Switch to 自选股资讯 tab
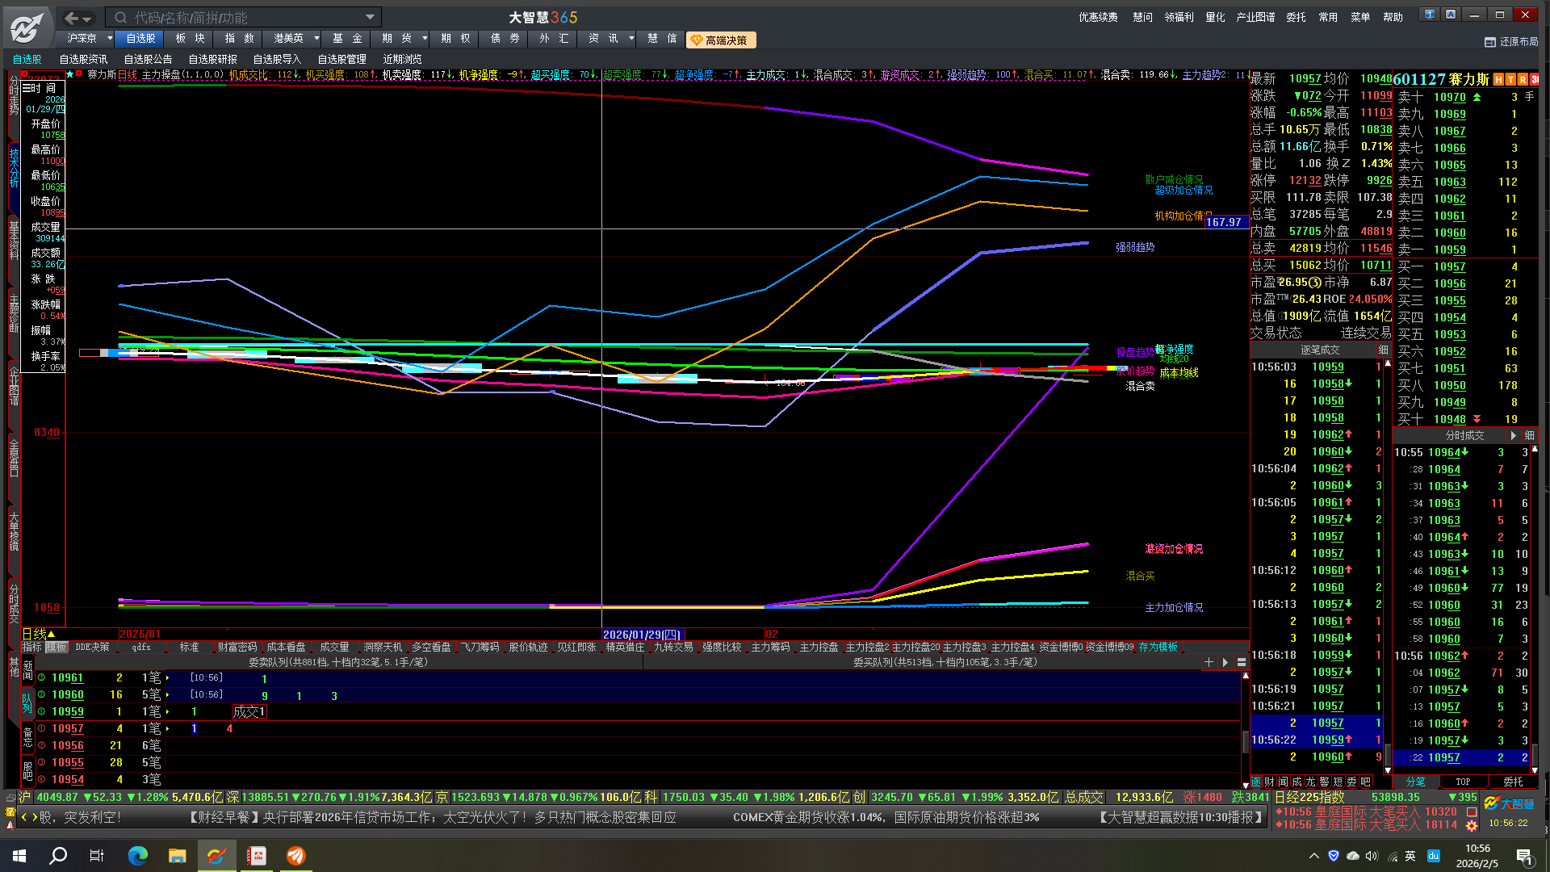 point(83,59)
